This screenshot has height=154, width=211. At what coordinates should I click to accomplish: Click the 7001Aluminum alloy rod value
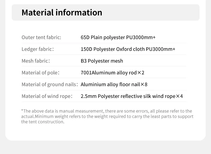coord(109,73)
